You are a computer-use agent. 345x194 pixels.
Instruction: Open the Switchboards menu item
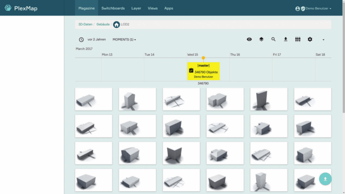[113, 8]
